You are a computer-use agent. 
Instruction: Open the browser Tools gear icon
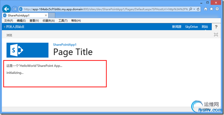point(217,9)
